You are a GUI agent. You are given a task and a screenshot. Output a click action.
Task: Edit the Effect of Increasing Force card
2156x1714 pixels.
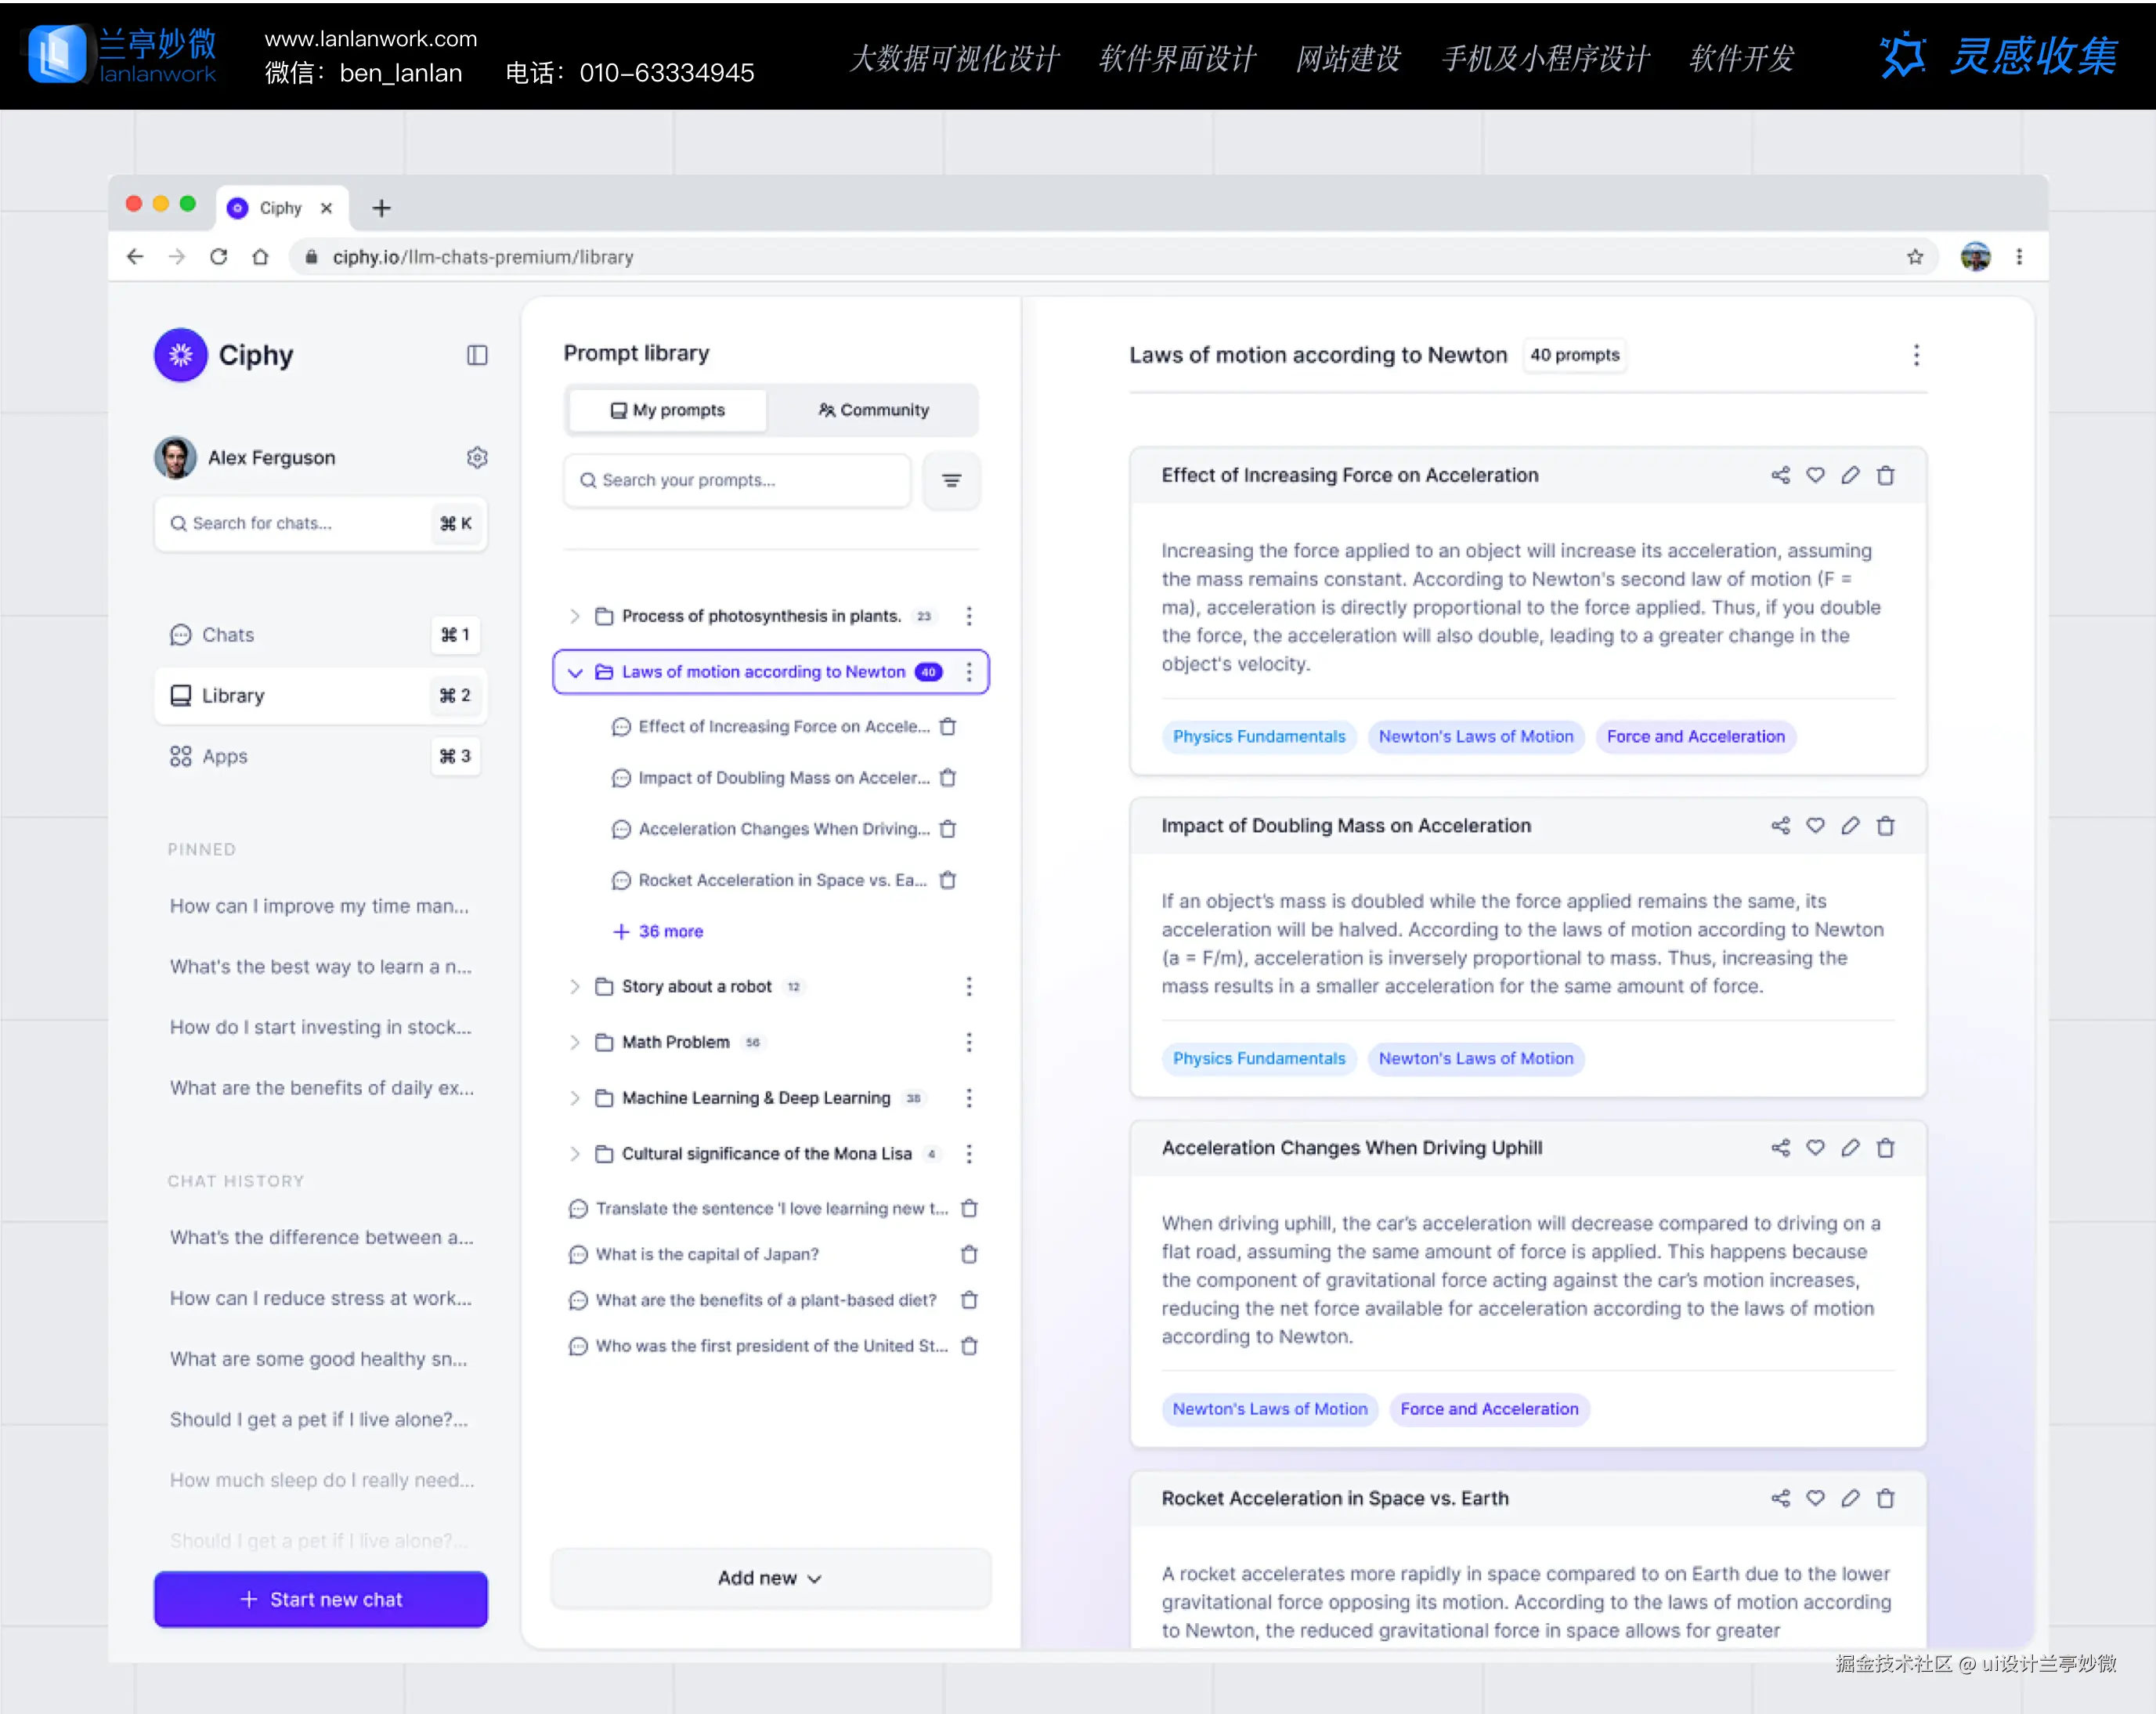pyautogui.click(x=1850, y=475)
